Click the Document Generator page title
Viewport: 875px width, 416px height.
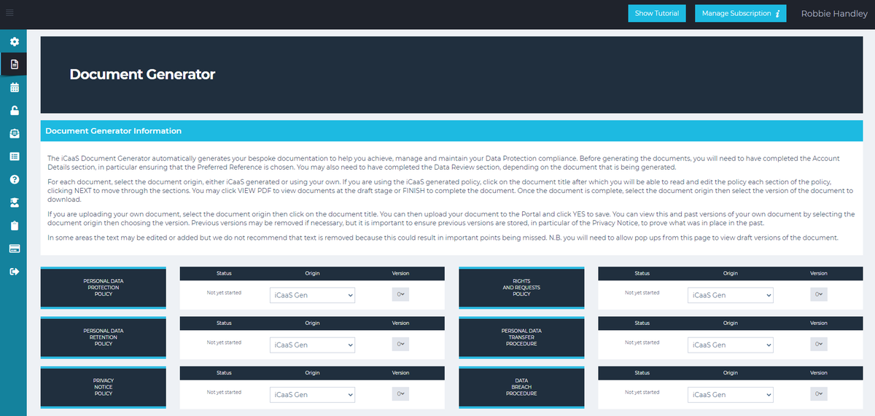click(x=142, y=74)
